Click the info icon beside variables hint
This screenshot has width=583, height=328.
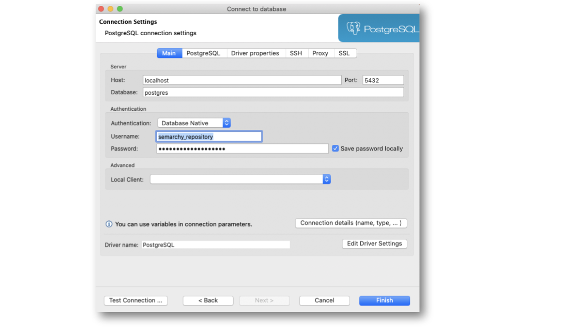109,224
